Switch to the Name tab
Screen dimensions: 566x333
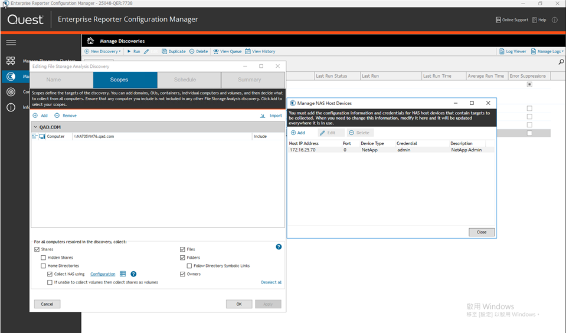click(61, 80)
